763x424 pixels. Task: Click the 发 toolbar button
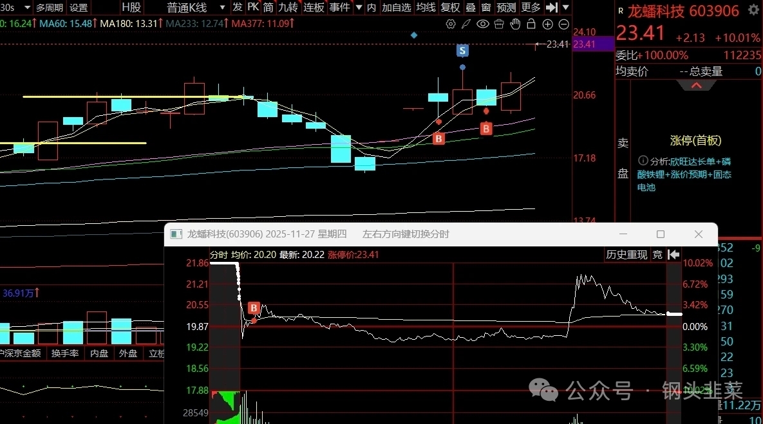pyautogui.click(x=238, y=7)
